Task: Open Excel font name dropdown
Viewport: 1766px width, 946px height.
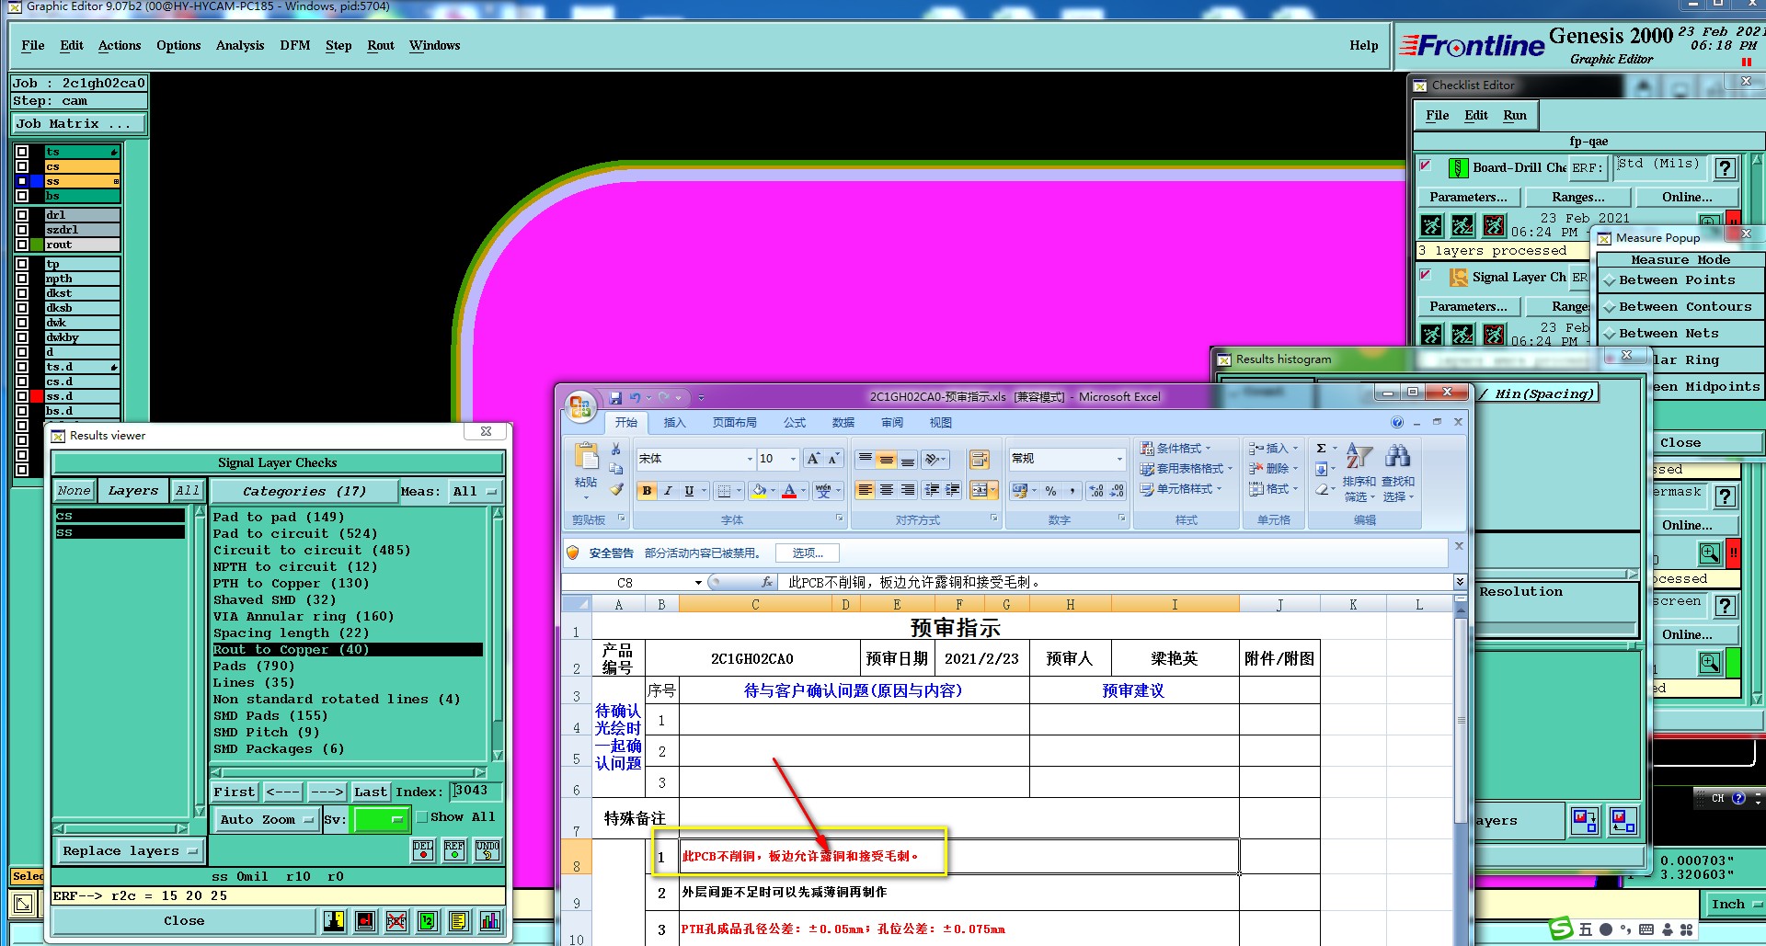Action: [x=750, y=459]
